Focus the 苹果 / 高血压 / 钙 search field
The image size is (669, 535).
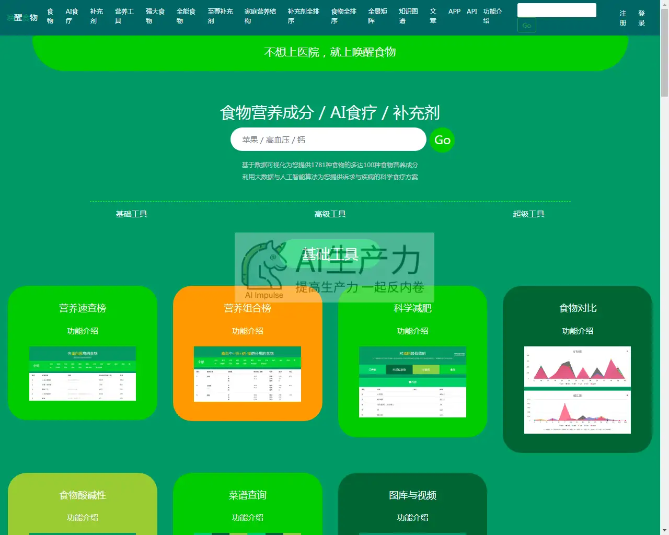coord(328,139)
